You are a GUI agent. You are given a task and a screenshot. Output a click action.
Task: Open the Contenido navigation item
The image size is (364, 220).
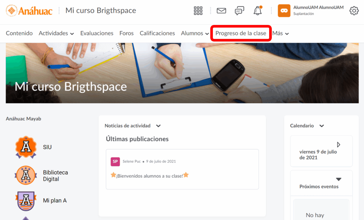pos(19,33)
